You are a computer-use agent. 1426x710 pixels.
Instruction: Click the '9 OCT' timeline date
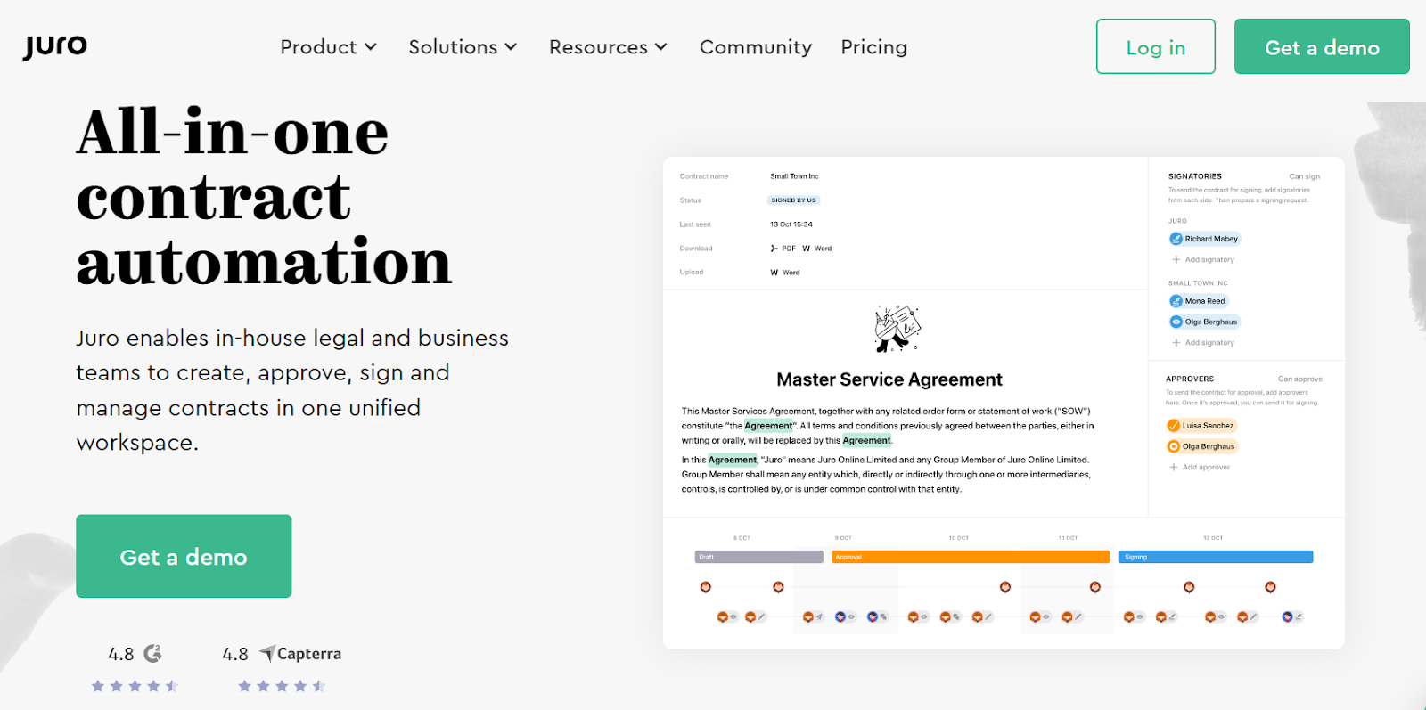pyautogui.click(x=843, y=538)
